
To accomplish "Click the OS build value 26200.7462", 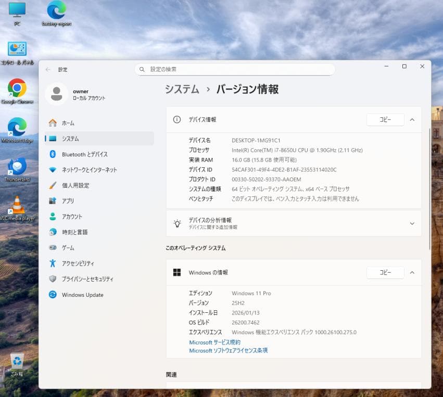I will [246, 323].
